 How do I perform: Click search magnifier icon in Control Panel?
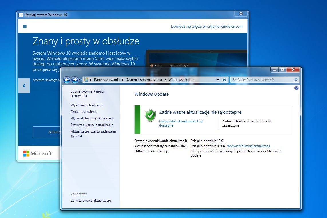point(296,80)
